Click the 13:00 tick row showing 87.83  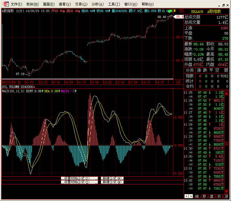pyautogui.click(x=204, y=156)
